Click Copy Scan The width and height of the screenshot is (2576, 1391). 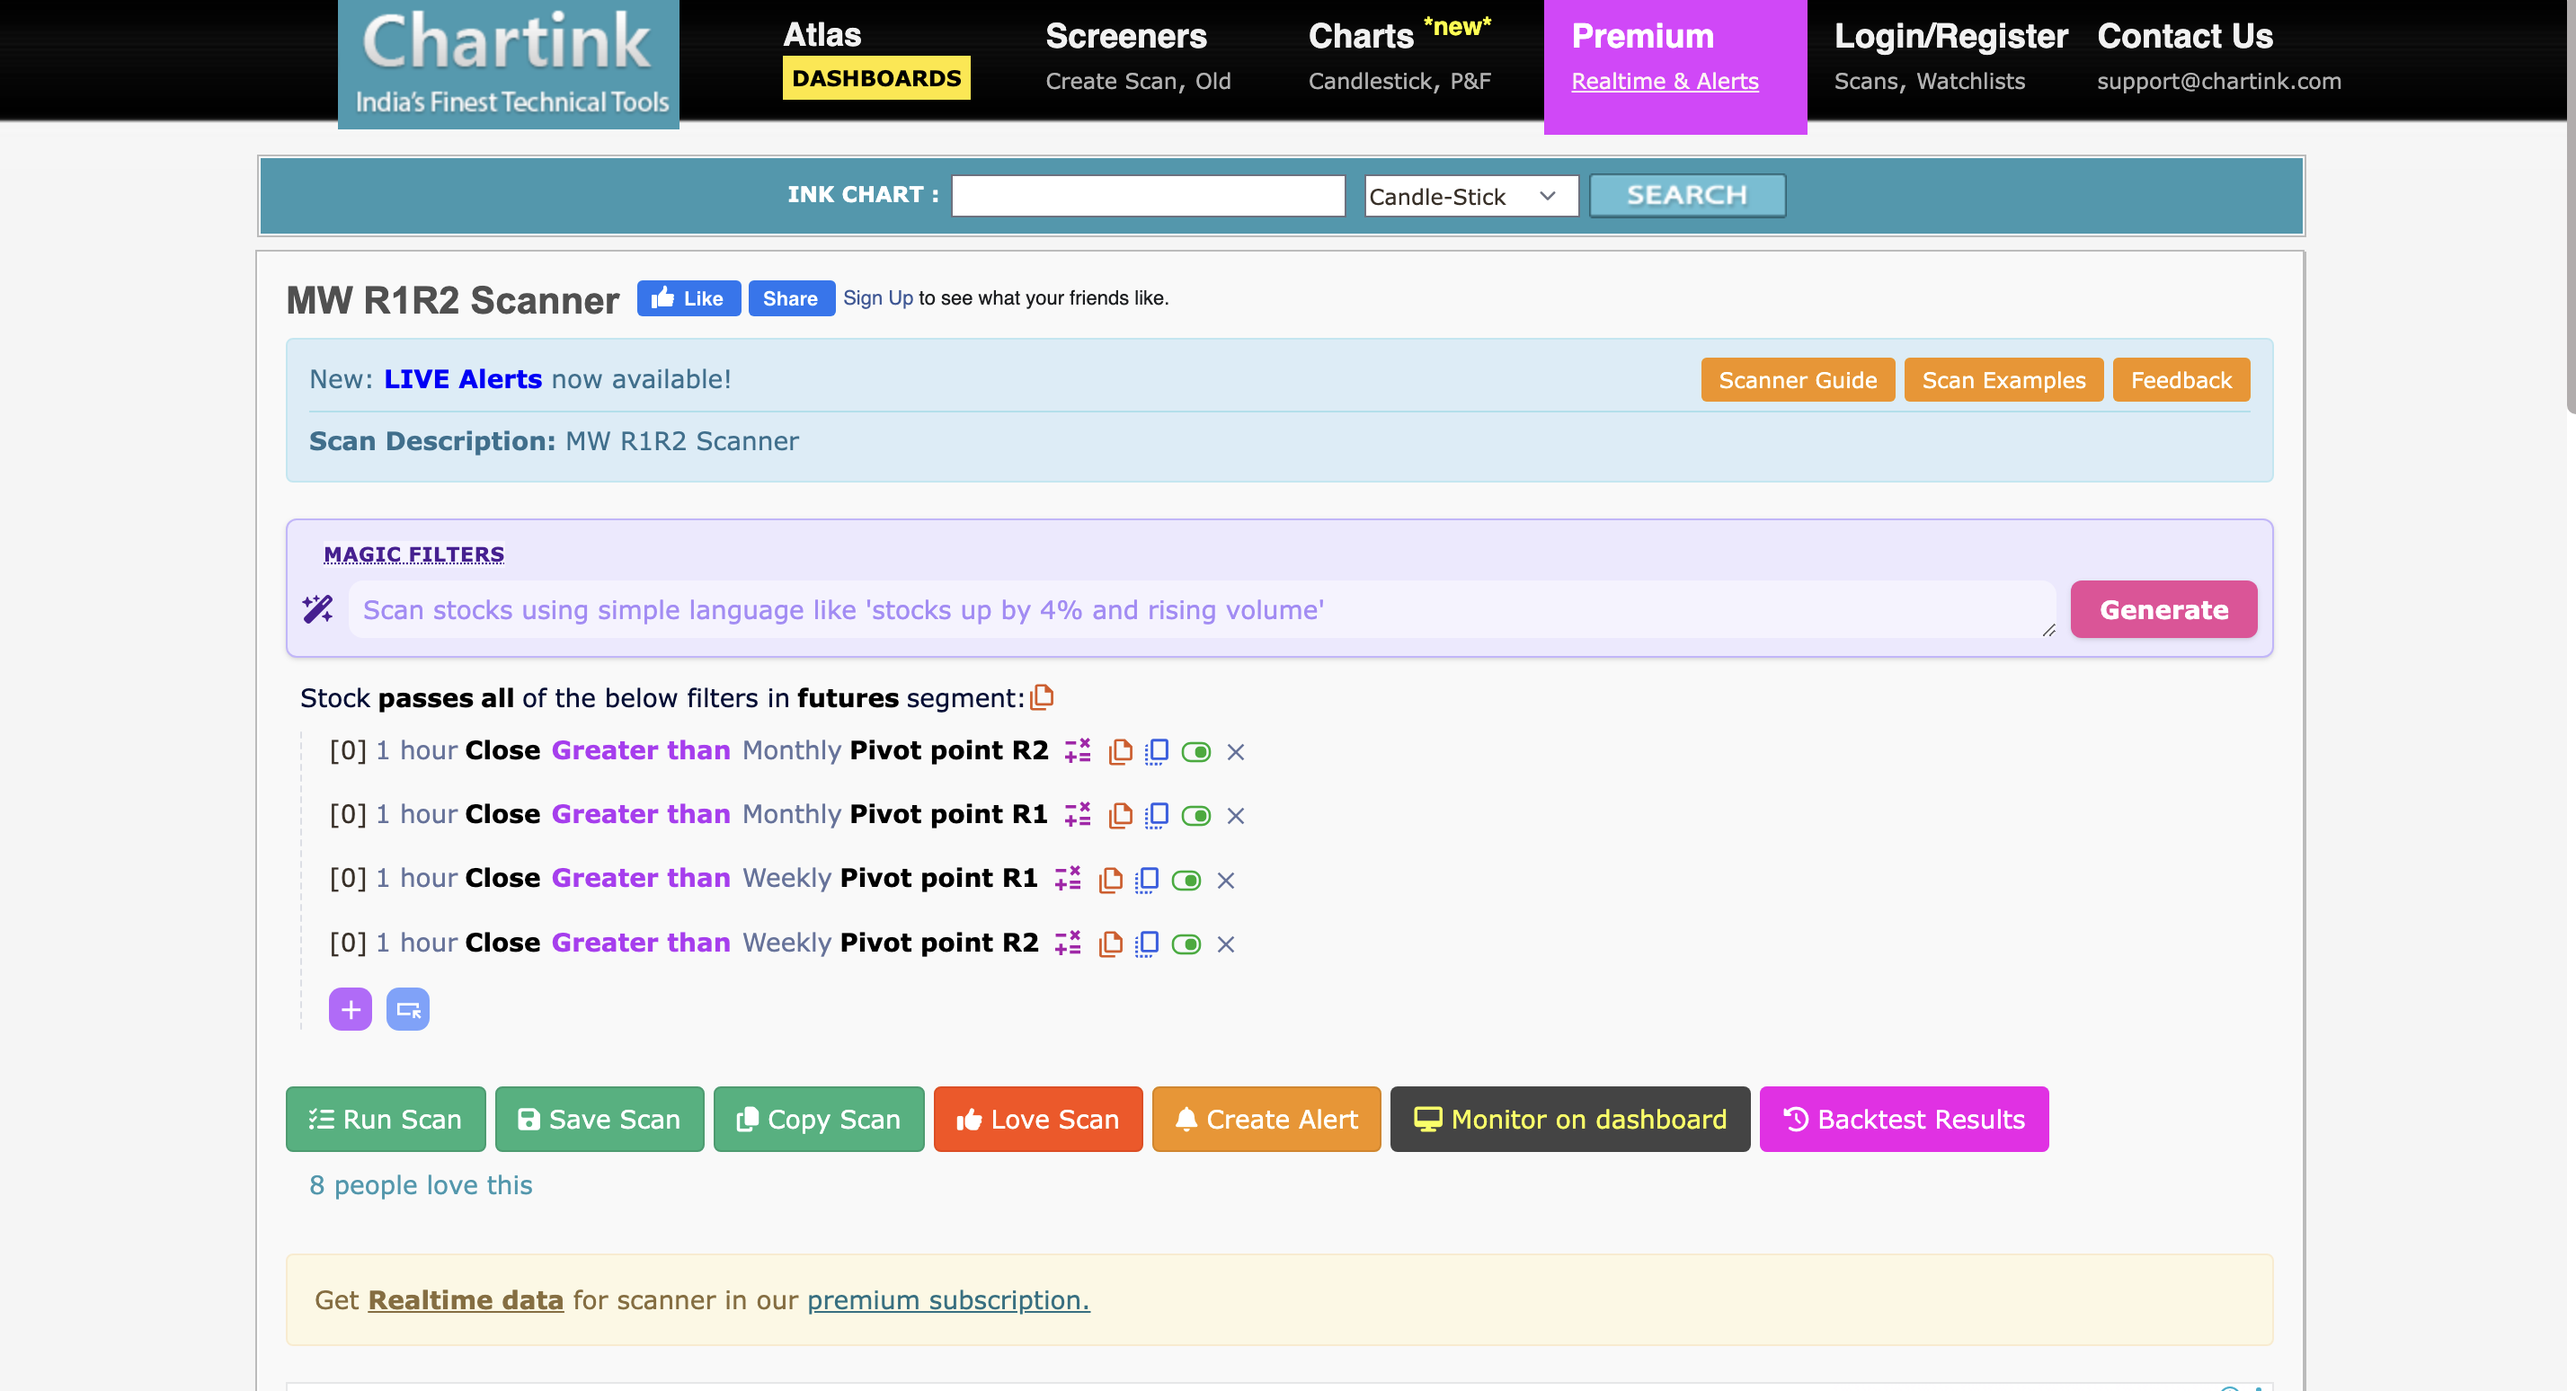click(x=819, y=1119)
